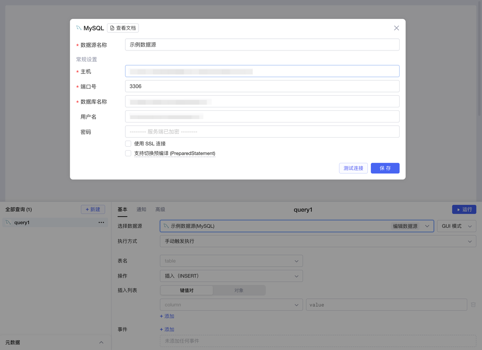Viewport: 482px width, 350px height.
Task: Select the 对象 segment option
Action: [239, 290]
